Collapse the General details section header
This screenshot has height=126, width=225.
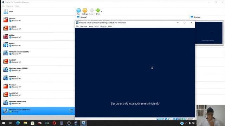tap(84, 17)
